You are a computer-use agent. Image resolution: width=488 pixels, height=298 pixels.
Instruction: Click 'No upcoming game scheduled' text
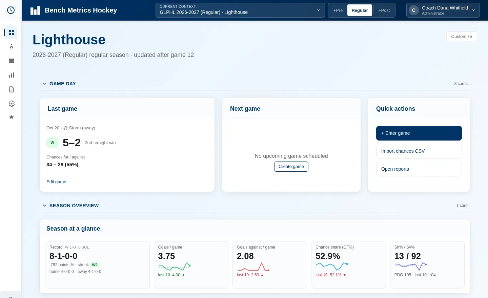291,156
